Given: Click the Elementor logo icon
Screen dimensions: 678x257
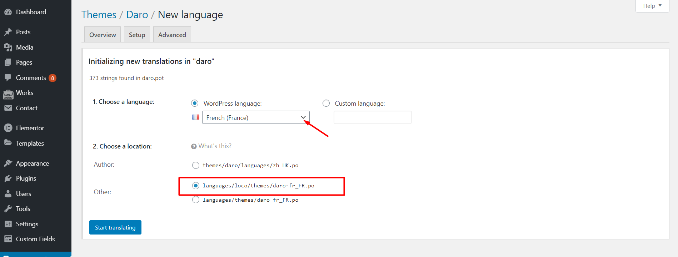Looking at the screenshot, I should coord(8,128).
